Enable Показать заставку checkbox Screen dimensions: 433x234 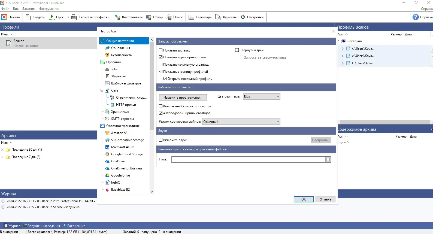161,50
